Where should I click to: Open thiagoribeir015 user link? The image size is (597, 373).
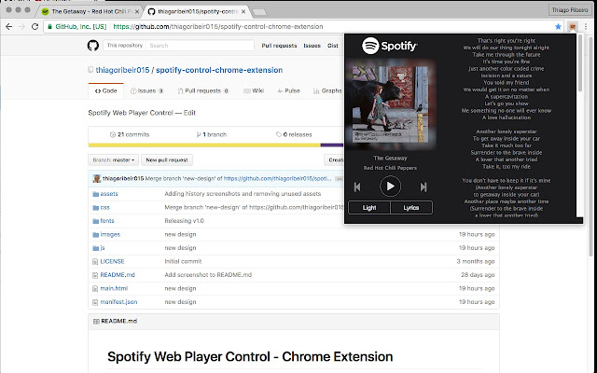[122, 70]
